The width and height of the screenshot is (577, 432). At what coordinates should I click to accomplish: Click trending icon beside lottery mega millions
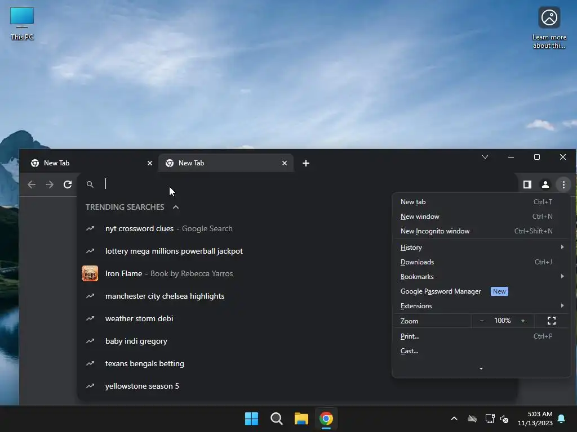(90, 251)
